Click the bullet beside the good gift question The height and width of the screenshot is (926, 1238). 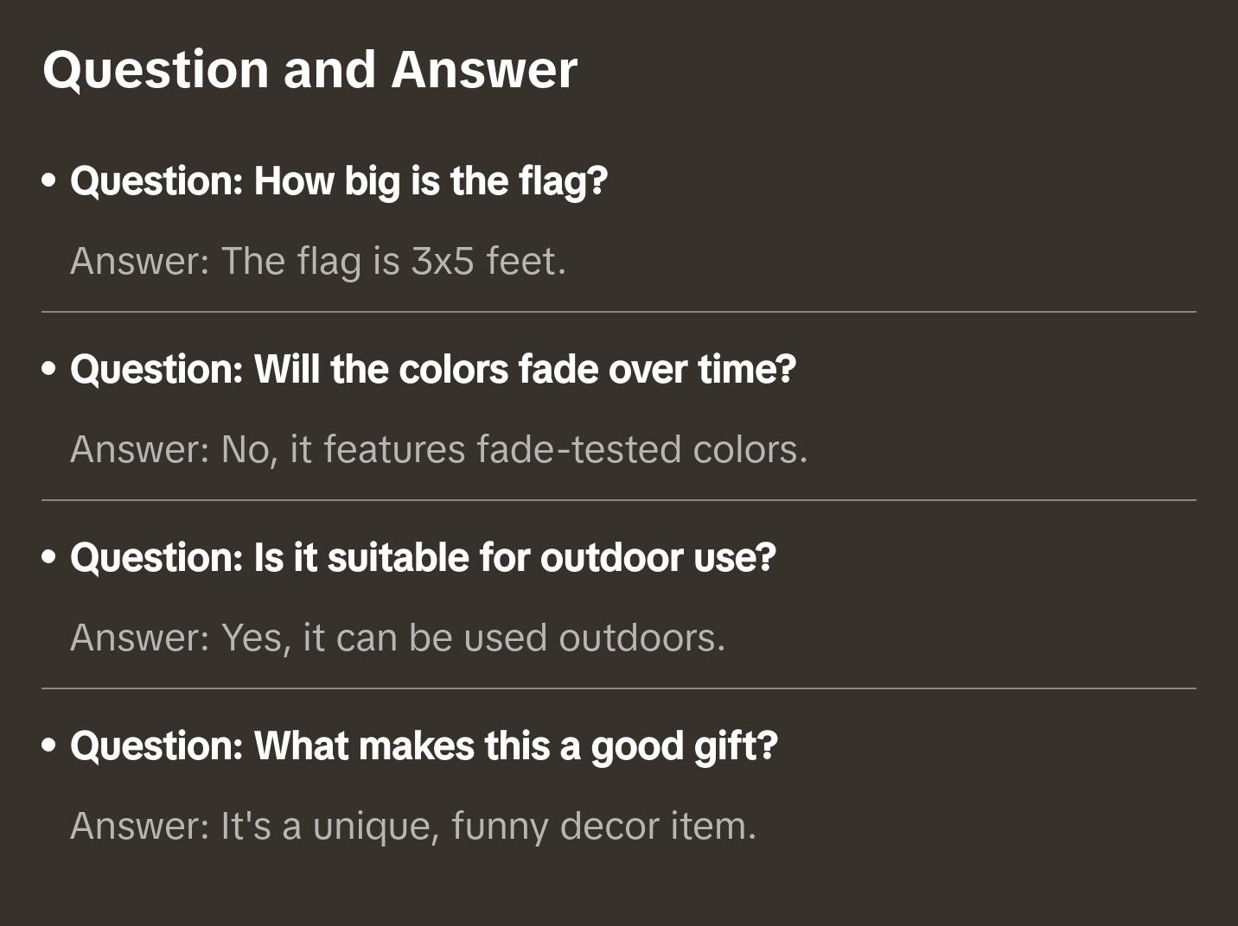click(49, 746)
